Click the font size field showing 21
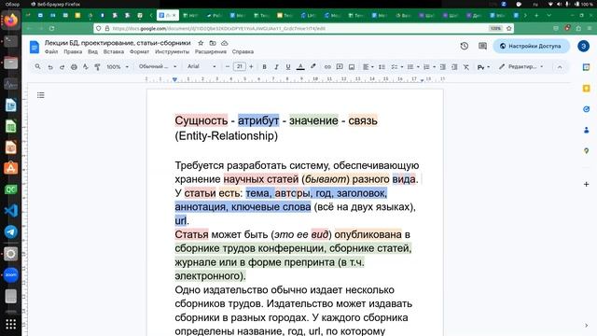Image resolution: width=597 pixels, height=336 pixels. click(x=240, y=66)
